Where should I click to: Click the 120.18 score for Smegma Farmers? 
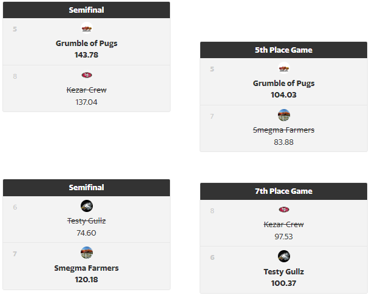[86, 280]
